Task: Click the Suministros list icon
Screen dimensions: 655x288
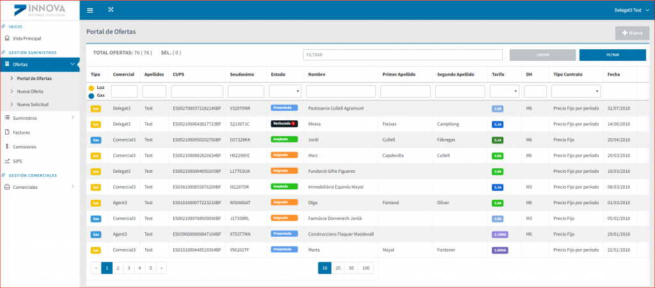Action: pyautogui.click(x=6, y=118)
